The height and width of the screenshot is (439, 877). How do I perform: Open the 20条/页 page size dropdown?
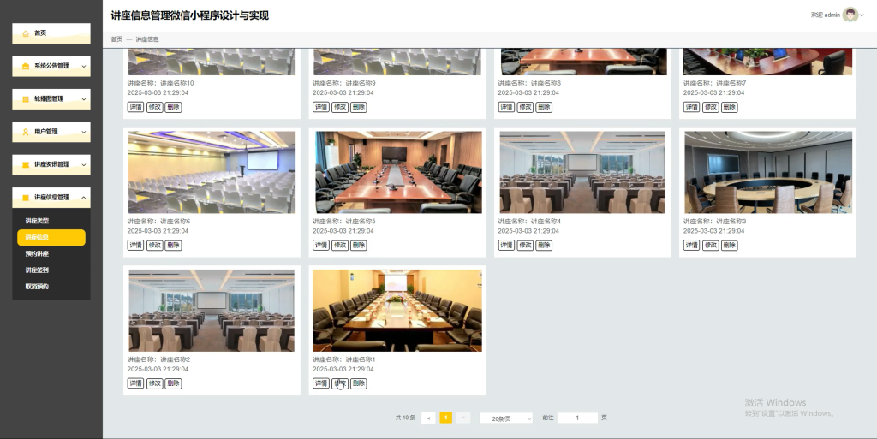pos(506,418)
